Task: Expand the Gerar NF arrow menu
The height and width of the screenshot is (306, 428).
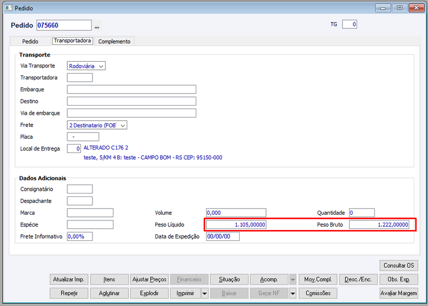Action: coord(293,293)
